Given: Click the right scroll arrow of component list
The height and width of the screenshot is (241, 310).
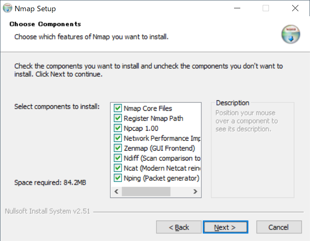Looking at the screenshot, I should tap(195, 192).
